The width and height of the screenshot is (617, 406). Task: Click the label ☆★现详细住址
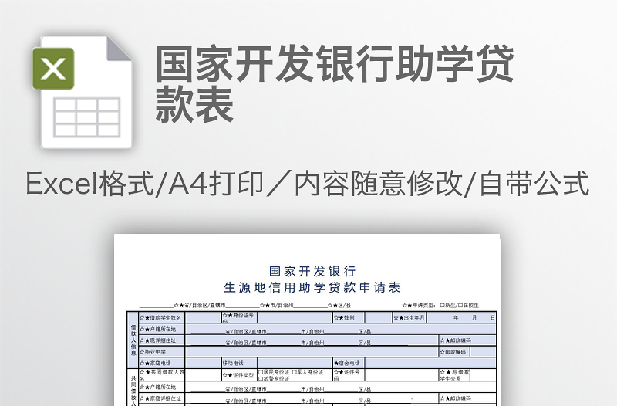click(x=158, y=340)
